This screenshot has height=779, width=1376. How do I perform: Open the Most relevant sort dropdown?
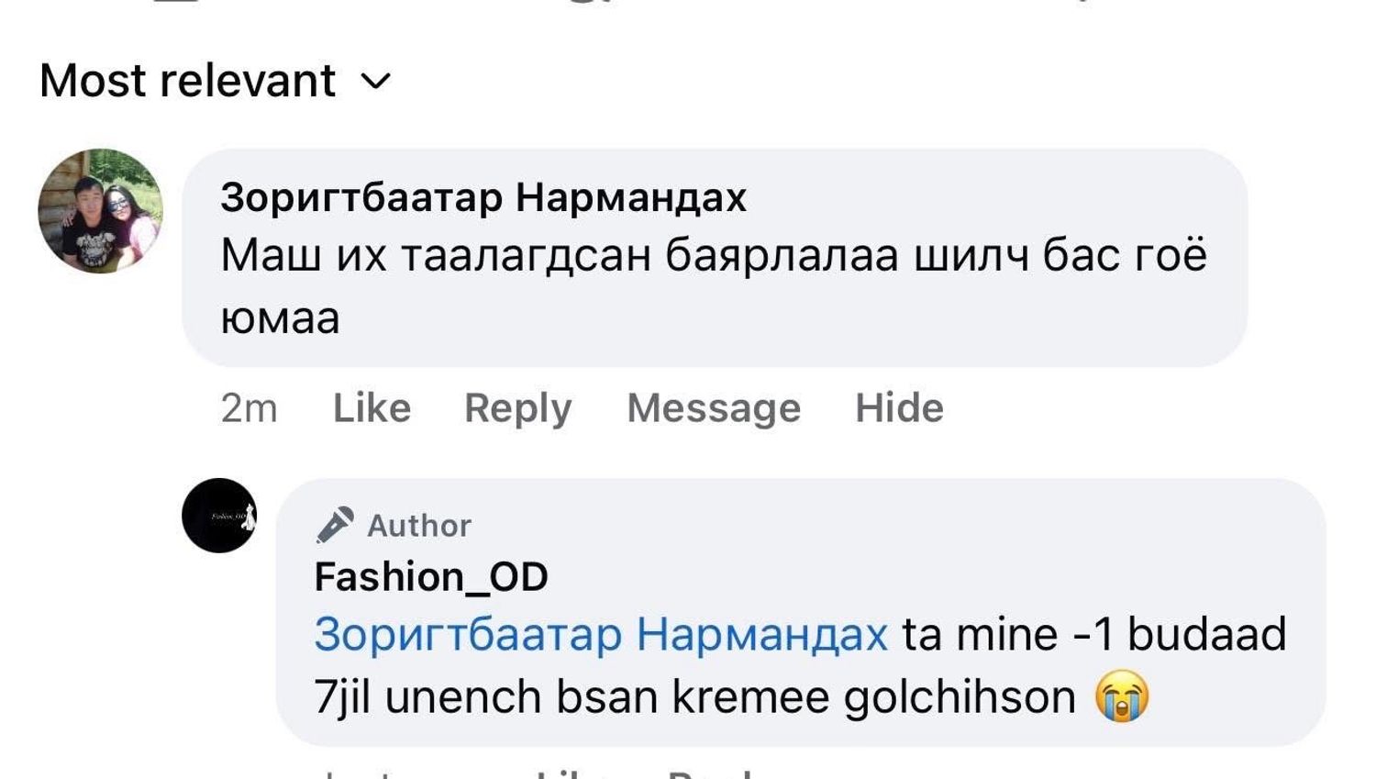click(188, 81)
